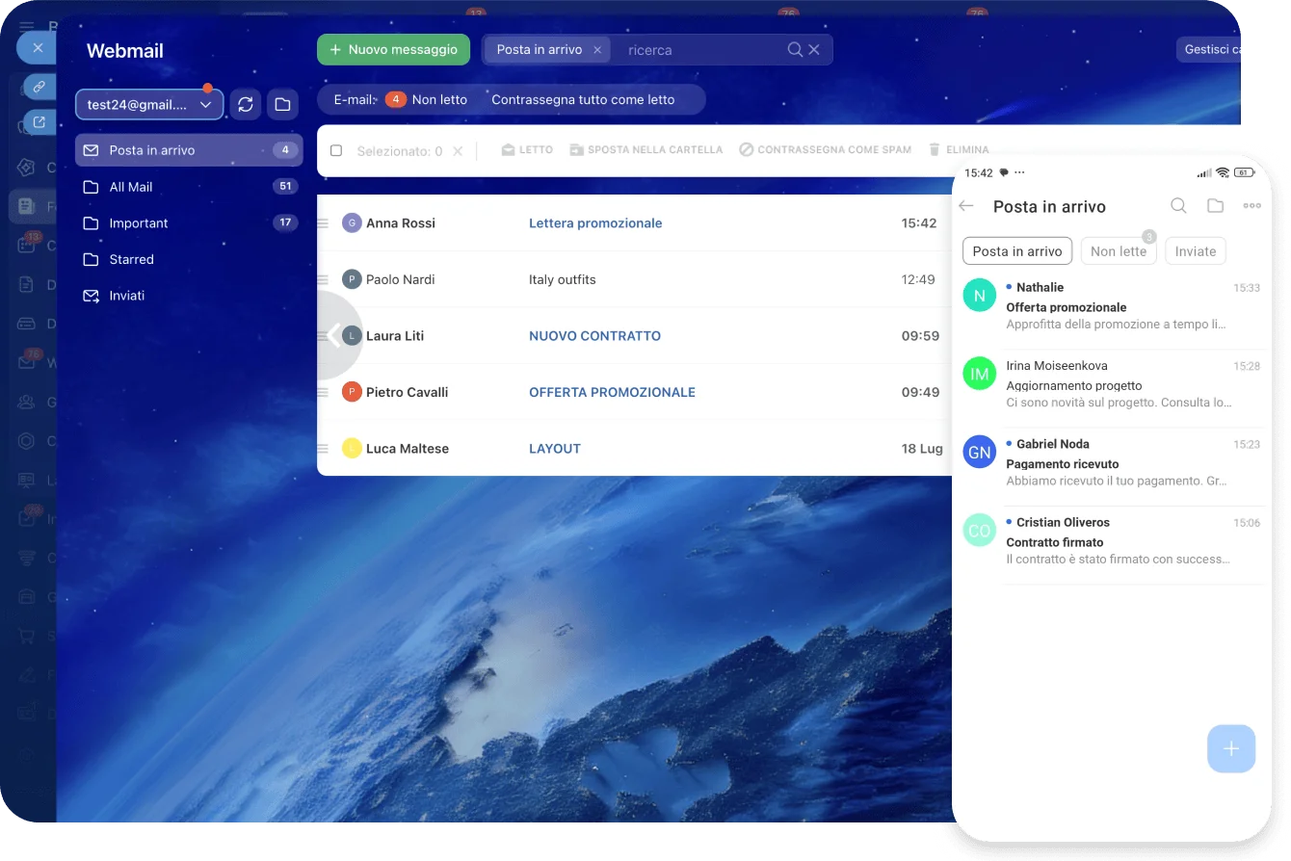Click the green Nuovo messaggio button
Screen dimensions: 1291x861
click(393, 49)
